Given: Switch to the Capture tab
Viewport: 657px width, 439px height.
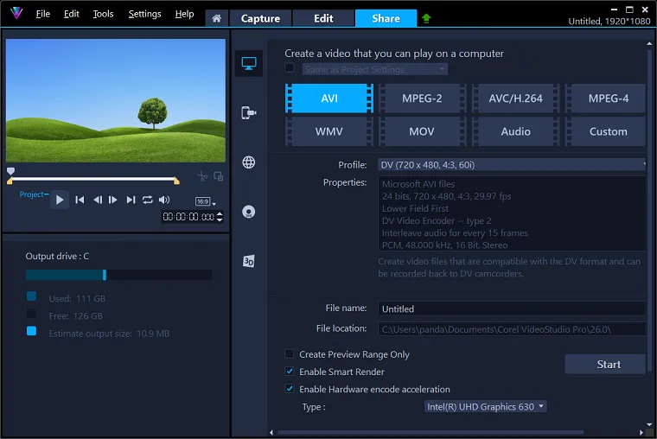Looking at the screenshot, I should (x=260, y=18).
